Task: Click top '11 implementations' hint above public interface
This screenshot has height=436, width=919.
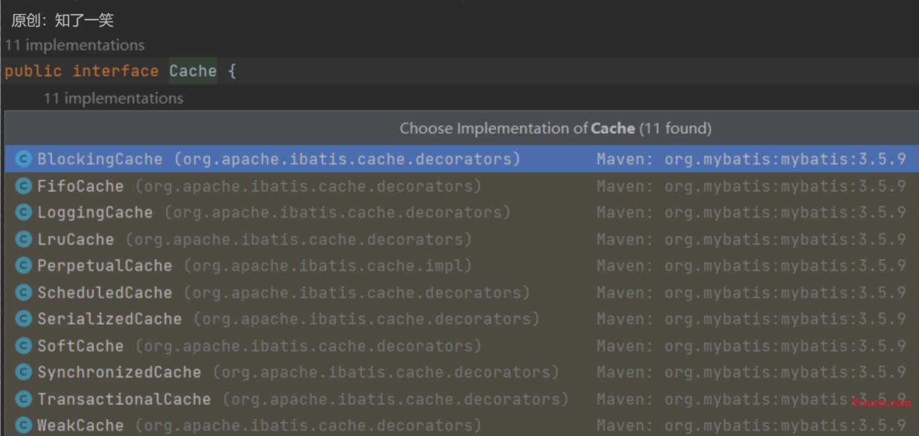Action: point(75,45)
